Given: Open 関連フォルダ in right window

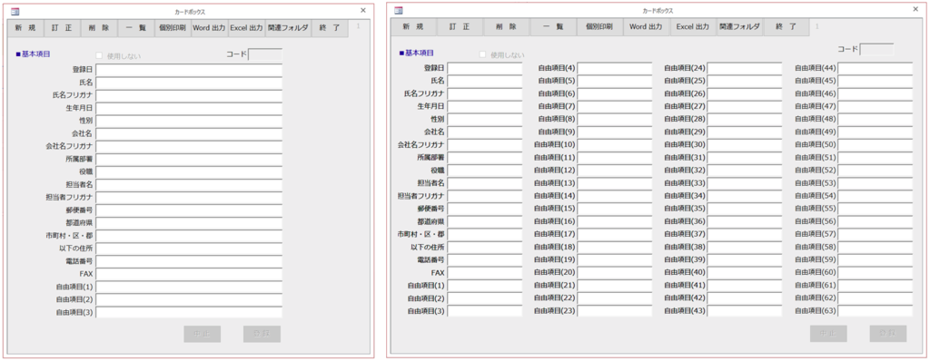Looking at the screenshot, I should [739, 26].
